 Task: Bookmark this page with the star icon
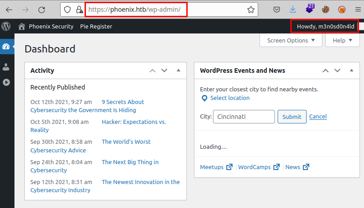(x=251, y=9)
